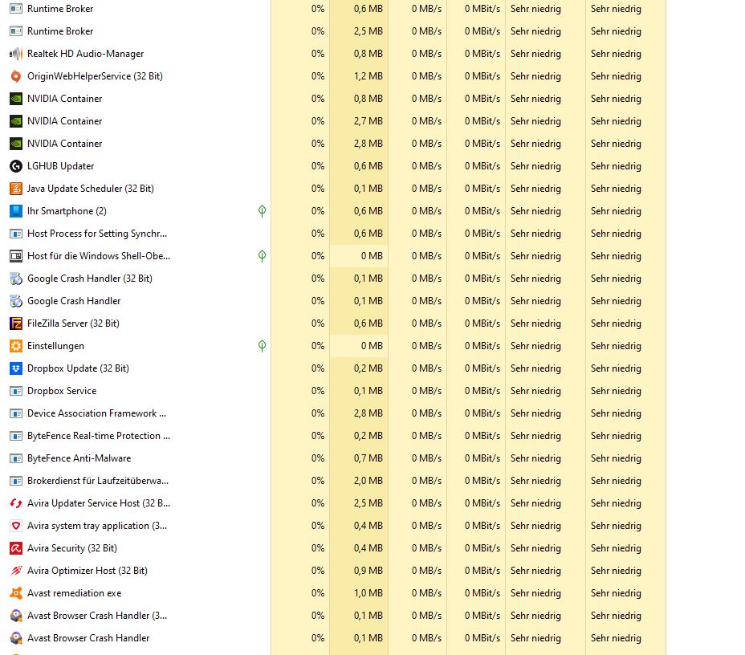
Task: Click the Avast Browser Crash Handler (3... icon
Action: tap(16, 616)
